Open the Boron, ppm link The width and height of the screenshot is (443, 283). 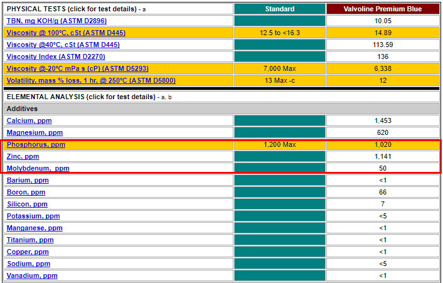pos(26,193)
